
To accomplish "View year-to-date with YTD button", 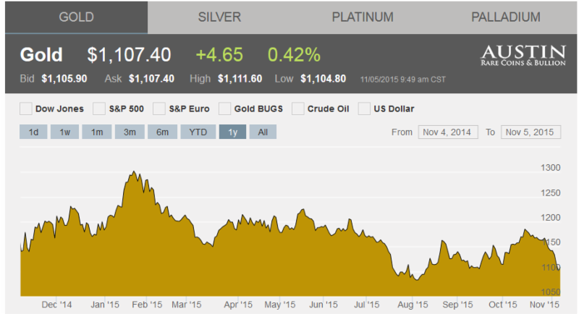I will tap(198, 132).
